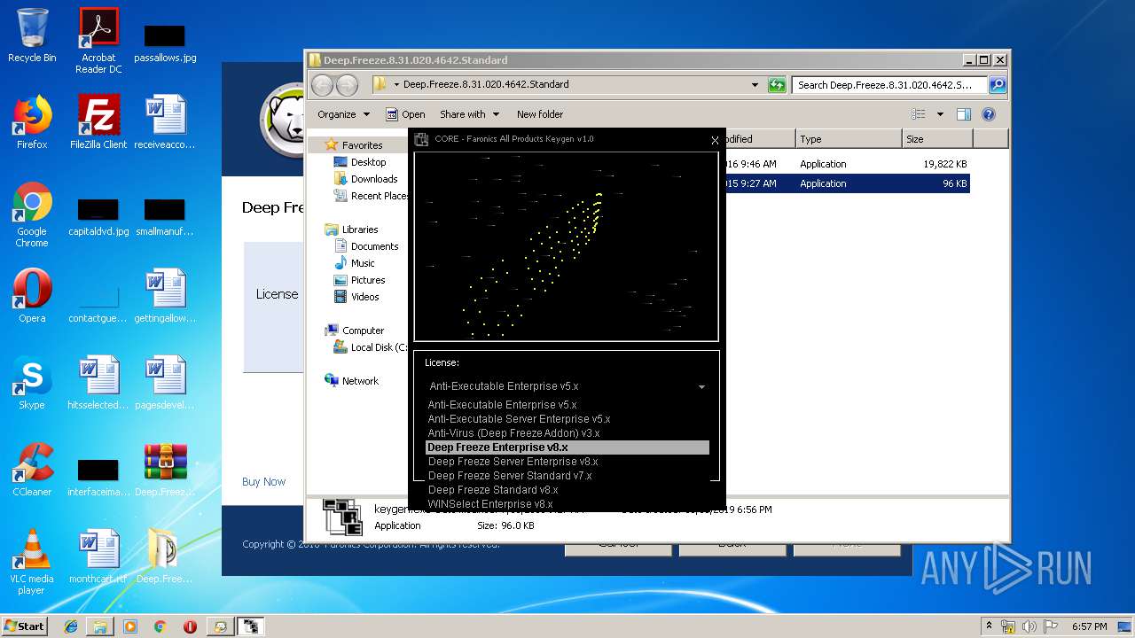1135x638 pixels.
Task: Click the Open toolbar button
Action: point(405,114)
